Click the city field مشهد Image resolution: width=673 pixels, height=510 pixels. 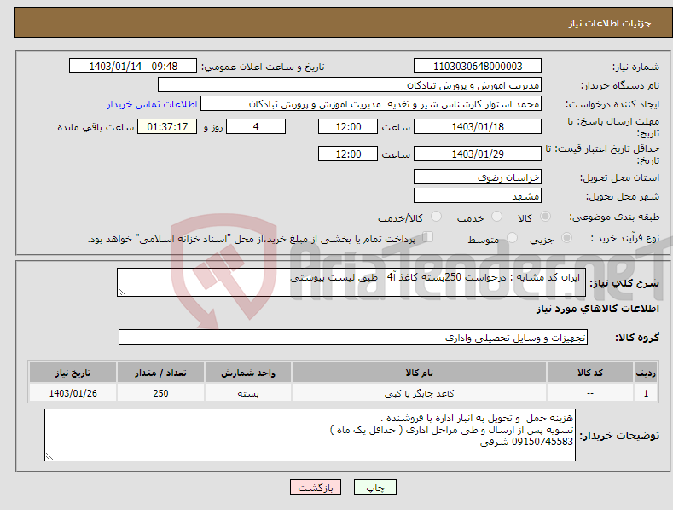[x=478, y=196]
